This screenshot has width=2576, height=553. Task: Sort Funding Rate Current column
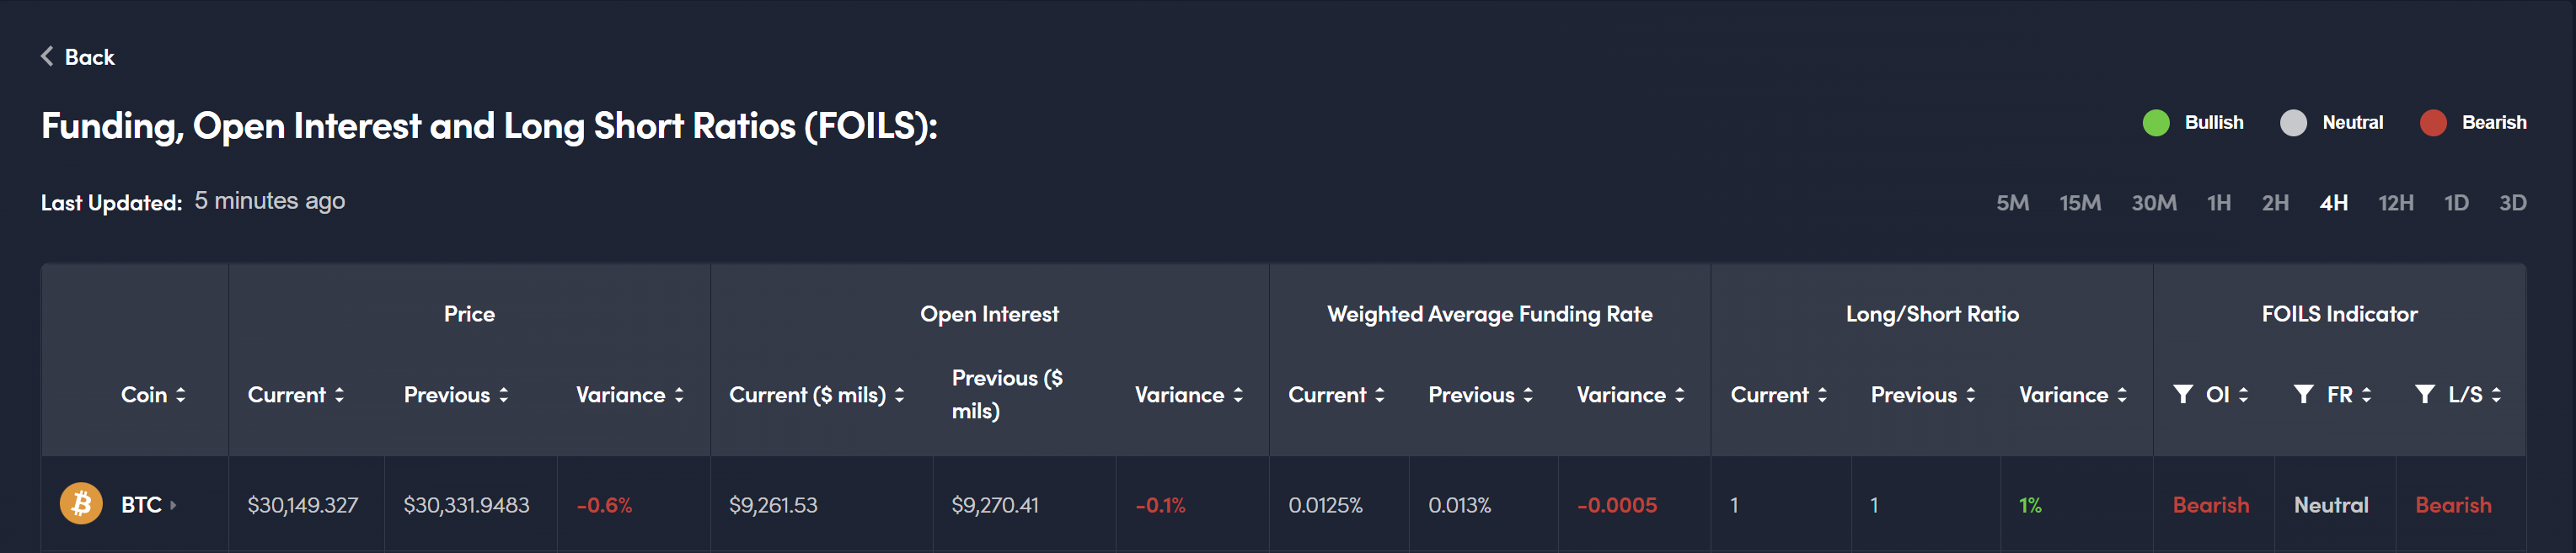[1380, 396]
